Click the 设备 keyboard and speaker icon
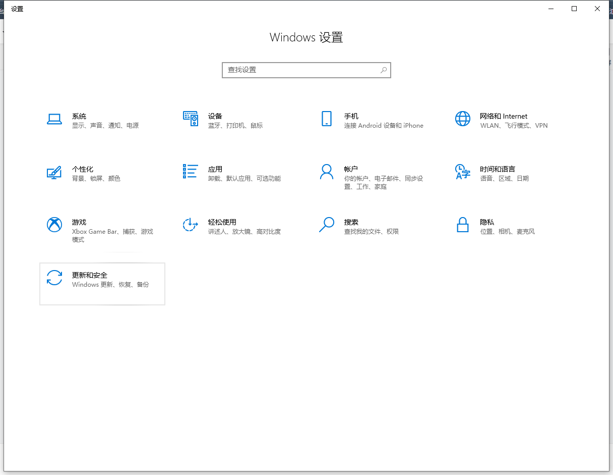The image size is (613, 475). tap(190, 119)
